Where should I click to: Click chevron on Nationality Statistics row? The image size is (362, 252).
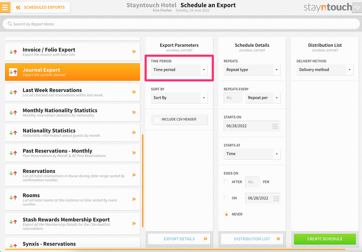coord(134,132)
